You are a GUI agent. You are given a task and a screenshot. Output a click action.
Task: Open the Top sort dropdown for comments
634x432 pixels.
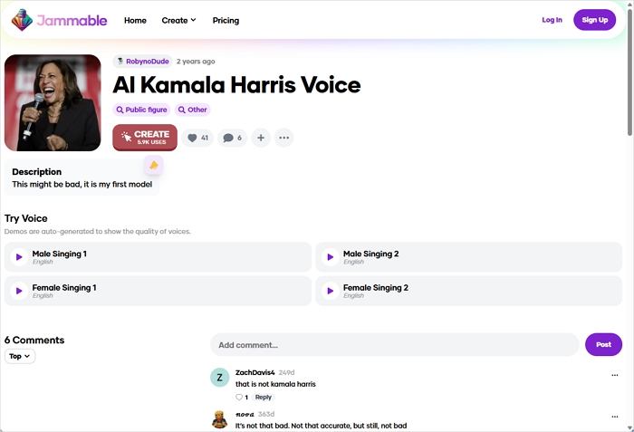[20, 356]
